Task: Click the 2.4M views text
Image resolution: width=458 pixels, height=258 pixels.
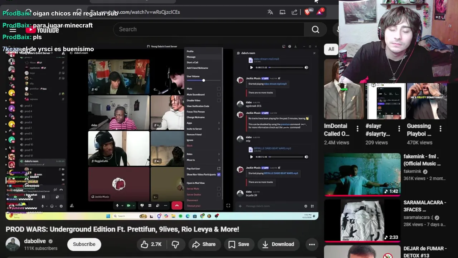Action: pyautogui.click(x=336, y=143)
